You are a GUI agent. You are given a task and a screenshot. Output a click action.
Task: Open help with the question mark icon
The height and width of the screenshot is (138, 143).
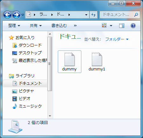(x=133, y=26)
